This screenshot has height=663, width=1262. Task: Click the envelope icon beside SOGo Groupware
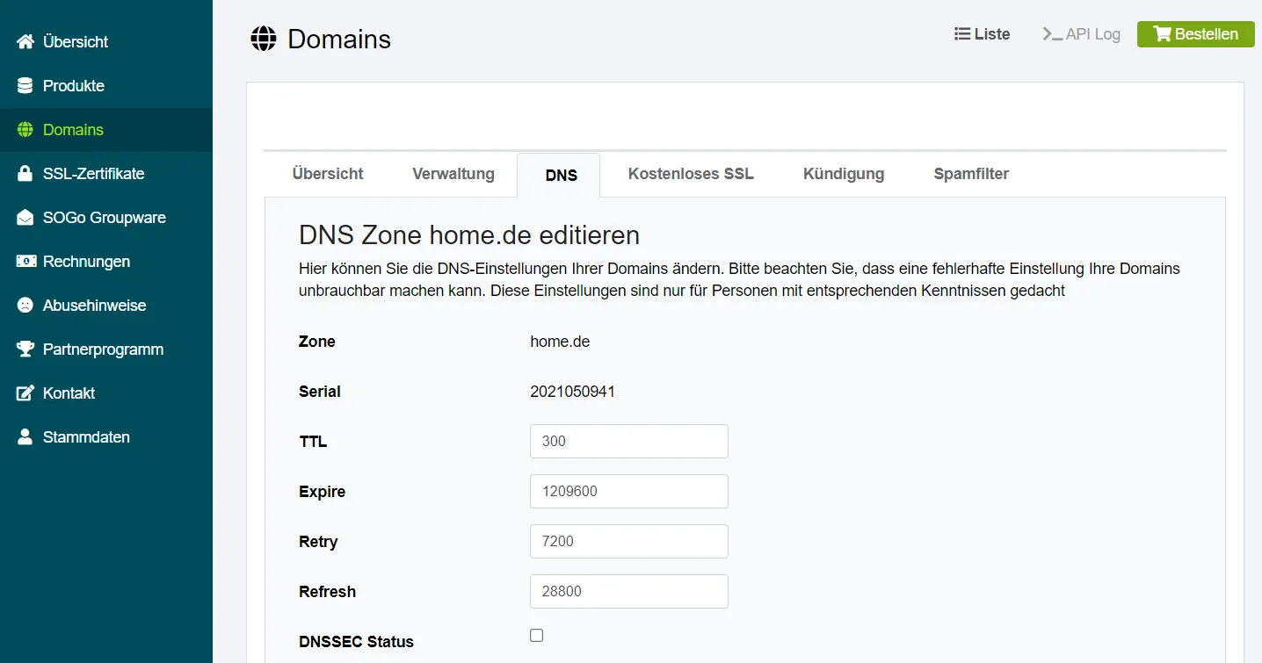25,217
